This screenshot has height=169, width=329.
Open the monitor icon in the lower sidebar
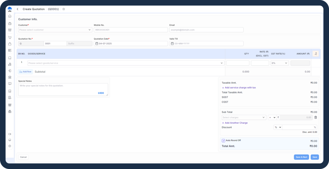pyautogui.click(x=10, y=140)
